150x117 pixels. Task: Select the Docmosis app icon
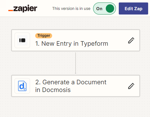click(x=22, y=86)
